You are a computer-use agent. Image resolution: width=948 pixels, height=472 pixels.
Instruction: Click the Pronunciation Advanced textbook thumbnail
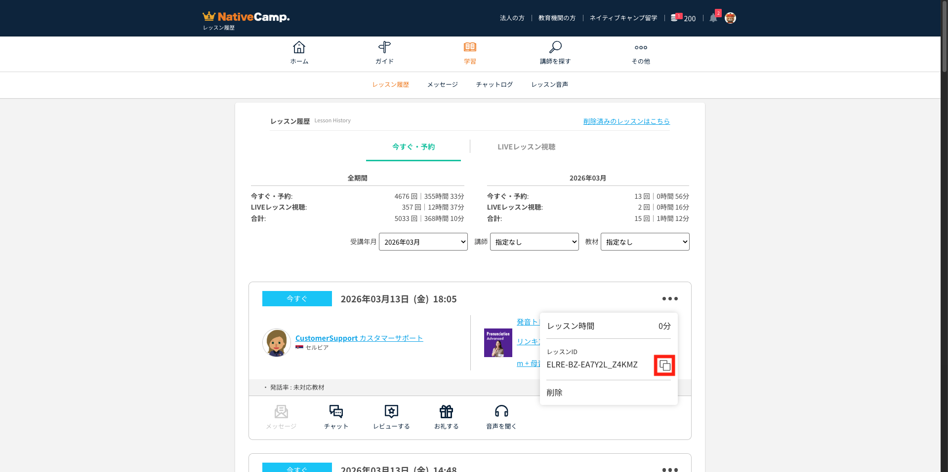pos(498,343)
